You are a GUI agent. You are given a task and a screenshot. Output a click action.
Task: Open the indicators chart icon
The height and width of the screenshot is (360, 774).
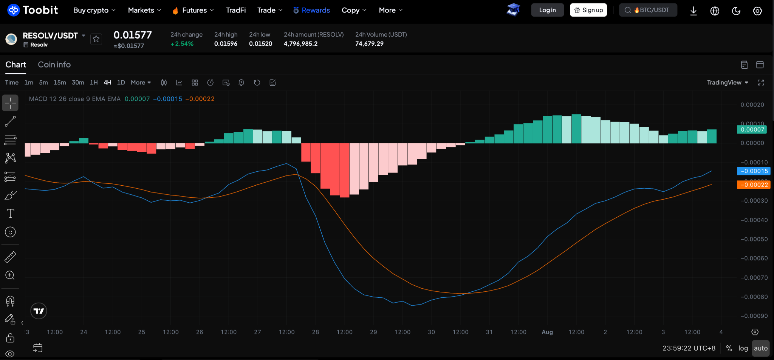pyautogui.click(x=179, y=83)
